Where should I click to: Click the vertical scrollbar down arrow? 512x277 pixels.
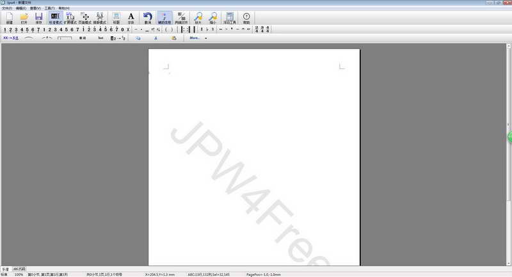click(509, 264)
